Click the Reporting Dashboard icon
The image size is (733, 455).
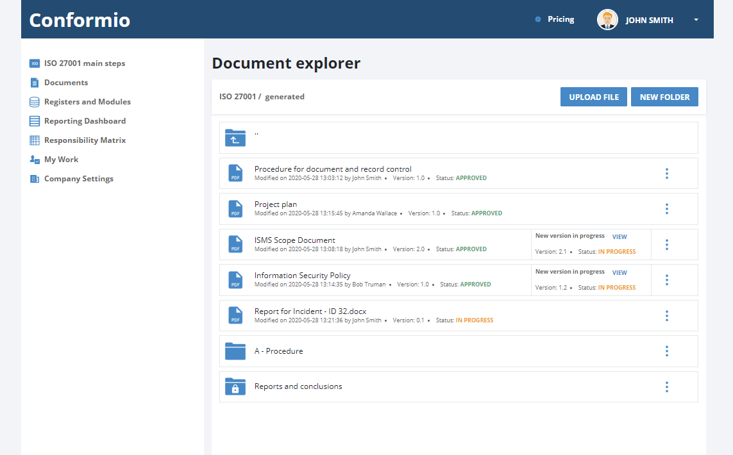35,121
